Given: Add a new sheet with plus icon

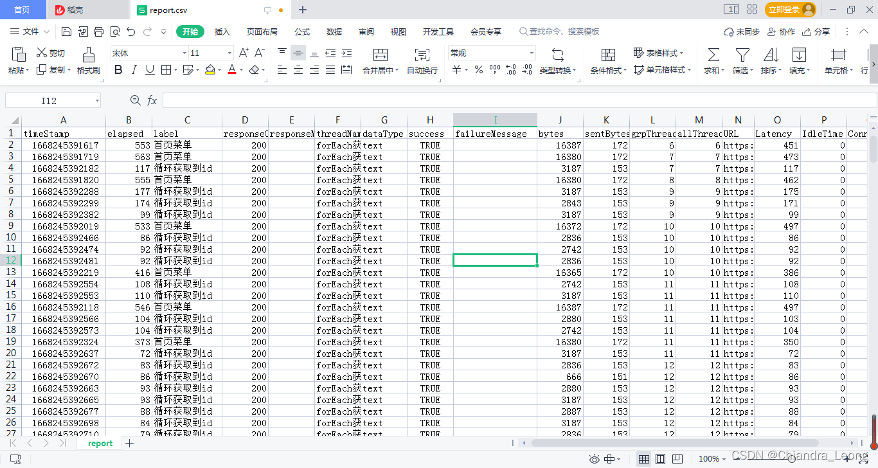Looking at the screenshot, I should point(129,444).
